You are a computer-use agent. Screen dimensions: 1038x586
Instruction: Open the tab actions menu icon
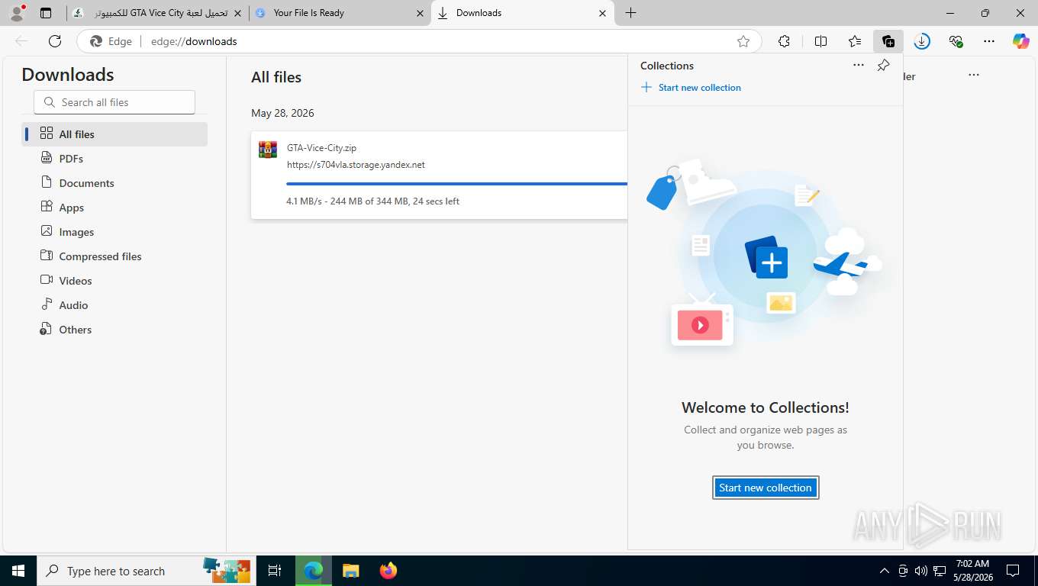tap(46, 13)
